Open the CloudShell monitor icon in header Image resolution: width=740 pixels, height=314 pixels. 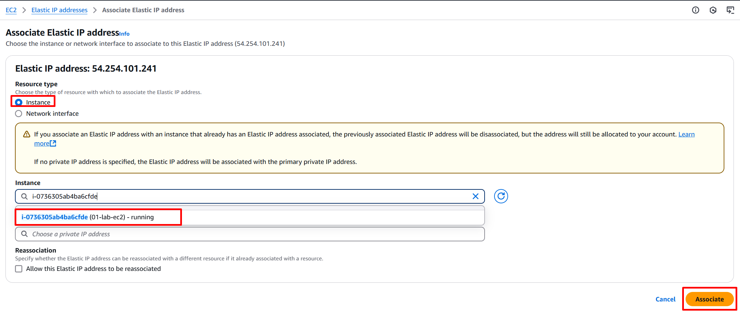(x=730, y=10)
